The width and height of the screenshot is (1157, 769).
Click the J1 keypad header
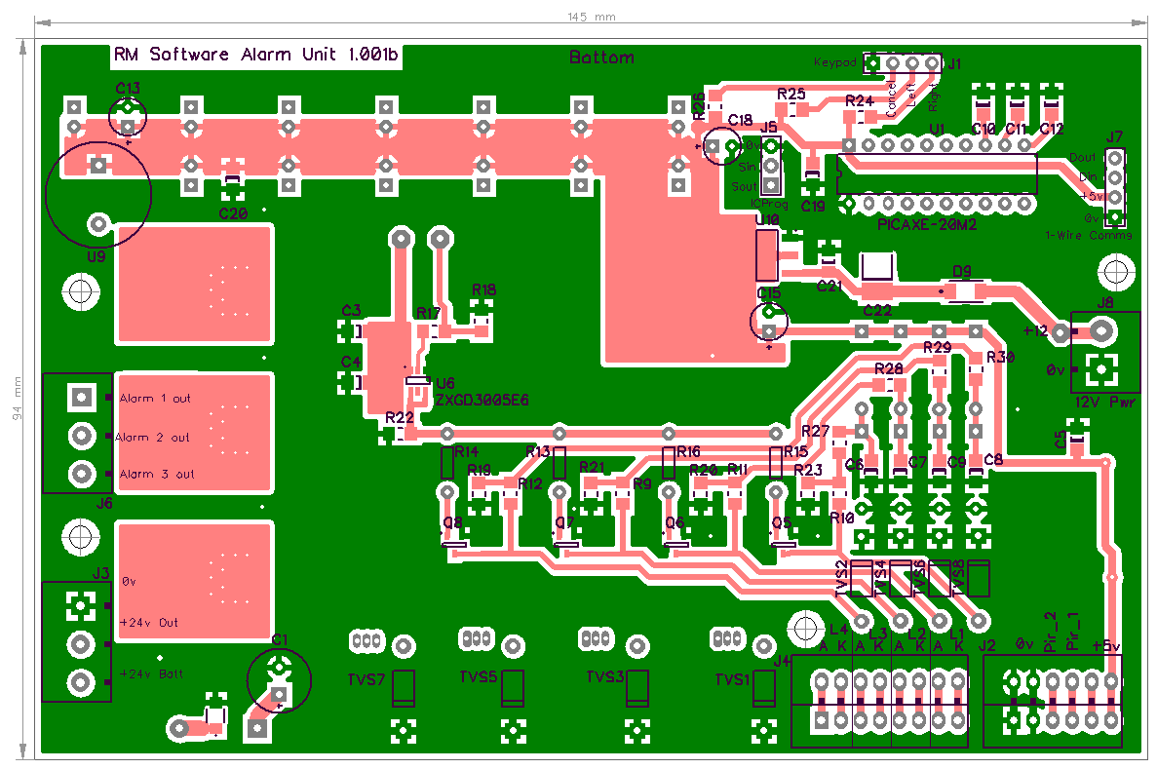click(904, 64)
